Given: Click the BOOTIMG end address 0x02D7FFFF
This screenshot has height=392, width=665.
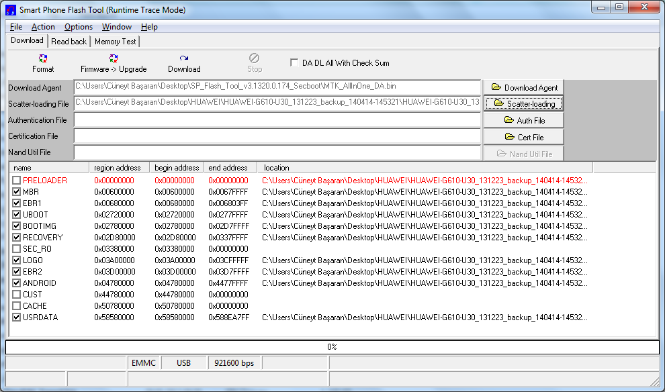Looking at the screenshot, I should [x=228, y=226].
